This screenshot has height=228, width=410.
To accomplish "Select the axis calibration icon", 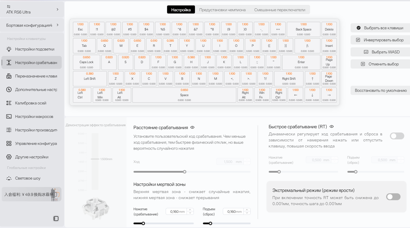I will 9,103.
